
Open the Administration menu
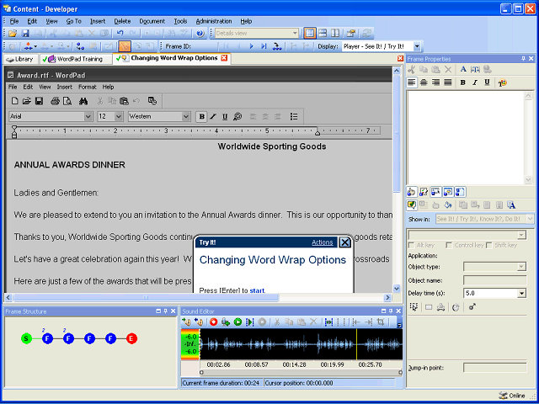[213, 20]
